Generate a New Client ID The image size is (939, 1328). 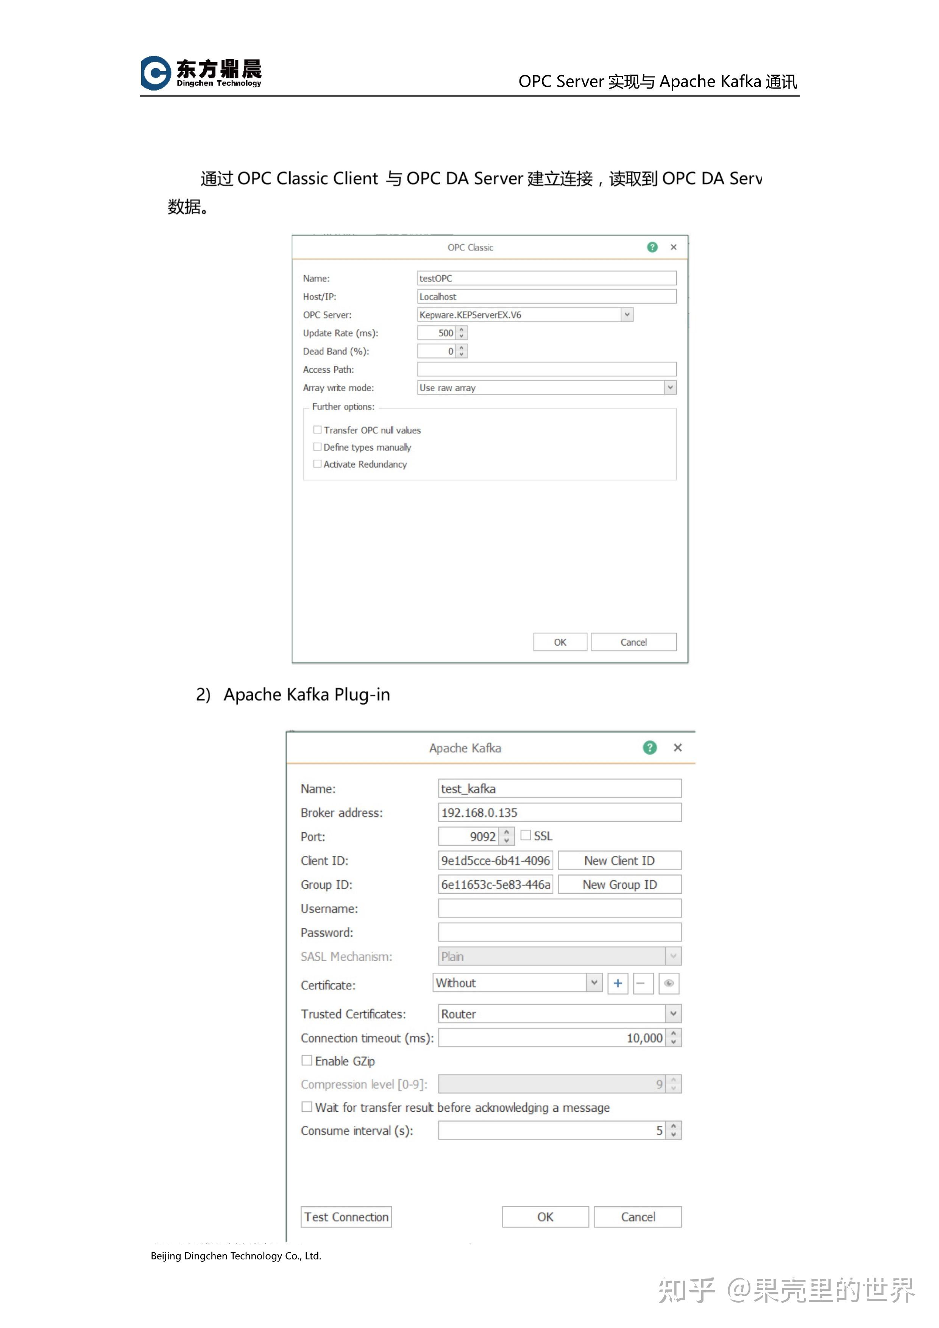[x=619, y=860]
